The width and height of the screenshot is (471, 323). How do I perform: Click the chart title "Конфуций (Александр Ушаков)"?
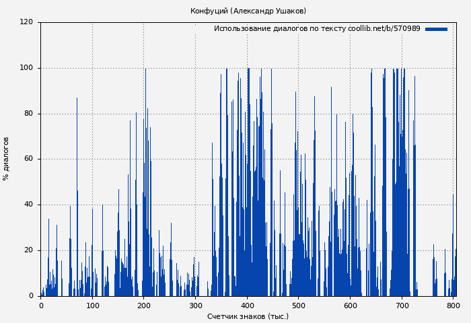coord(248,11)
